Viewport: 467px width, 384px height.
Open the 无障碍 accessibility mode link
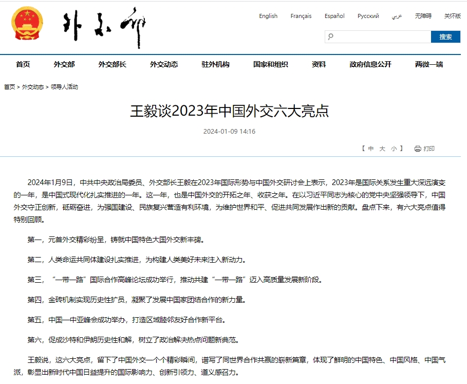[x=422, y=16]
